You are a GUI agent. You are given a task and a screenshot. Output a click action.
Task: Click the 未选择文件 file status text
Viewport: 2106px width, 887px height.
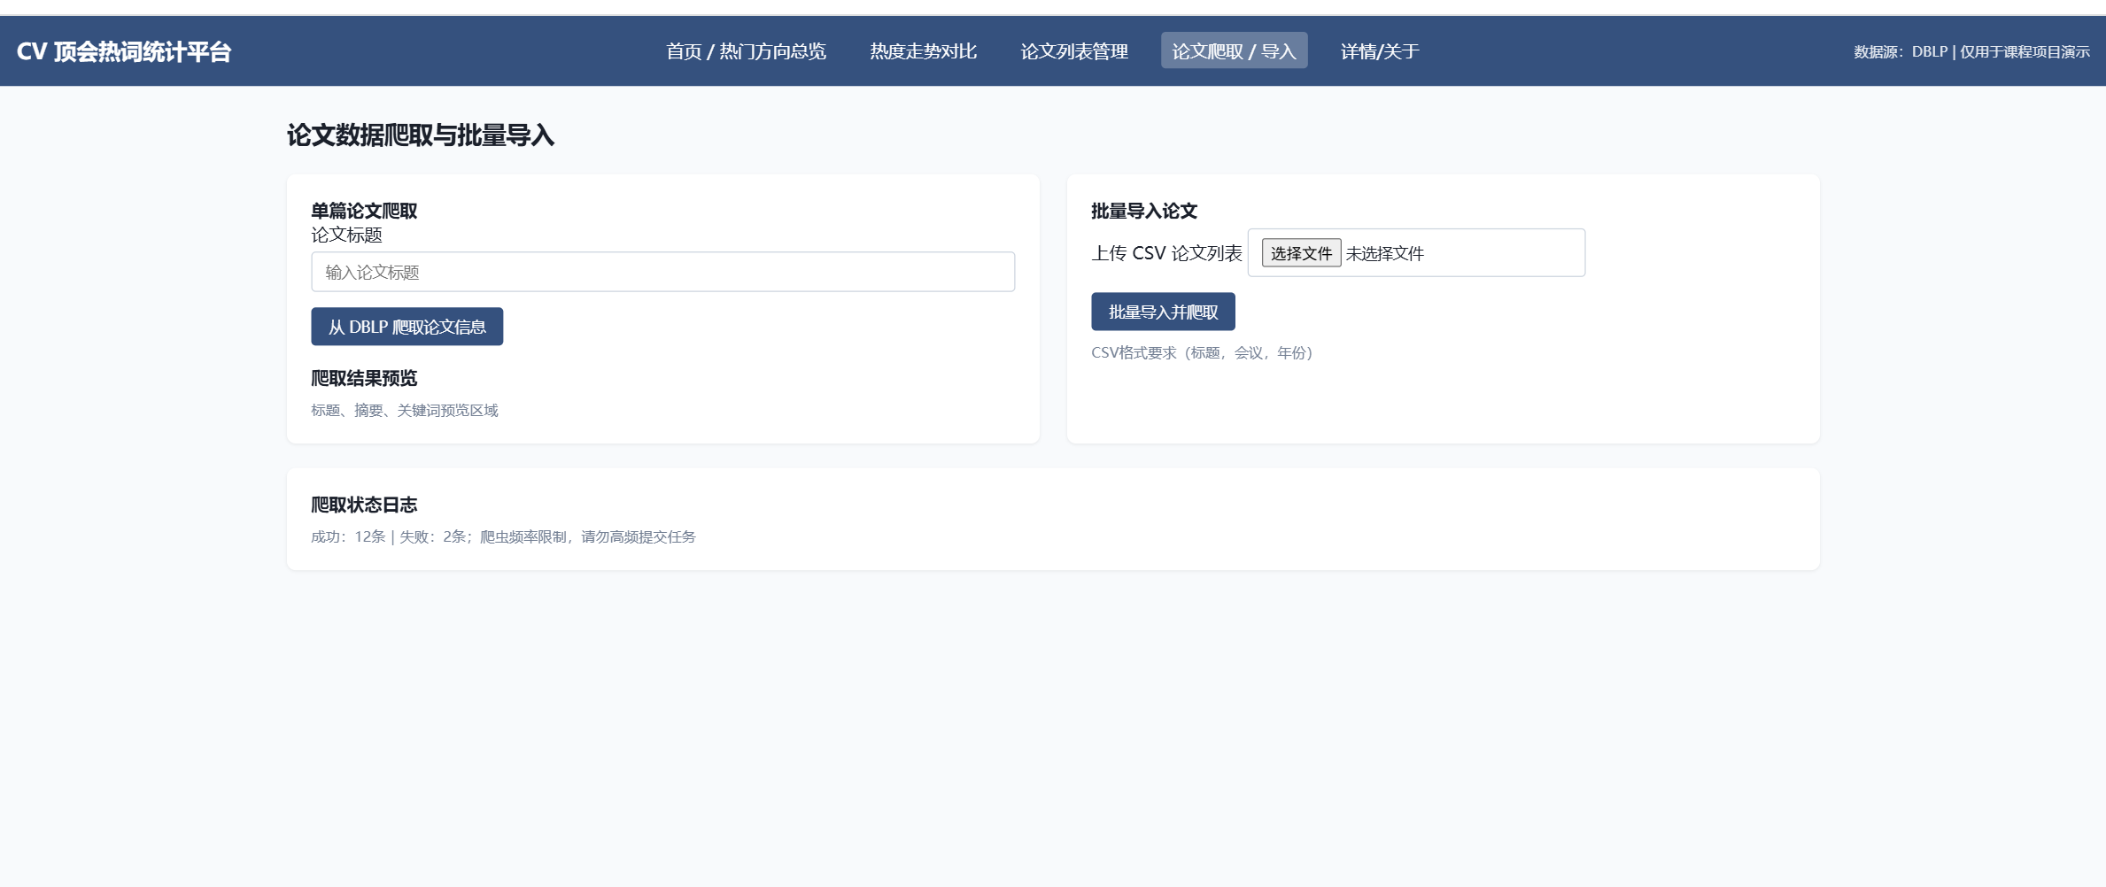click(x=1384, y=254)
